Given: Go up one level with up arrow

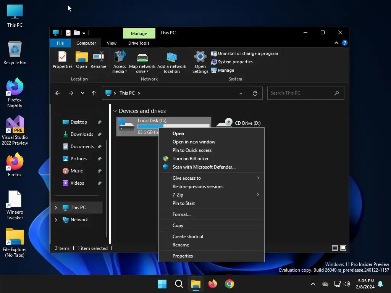Looking at the screenshot, I should [x=94, y=93].
